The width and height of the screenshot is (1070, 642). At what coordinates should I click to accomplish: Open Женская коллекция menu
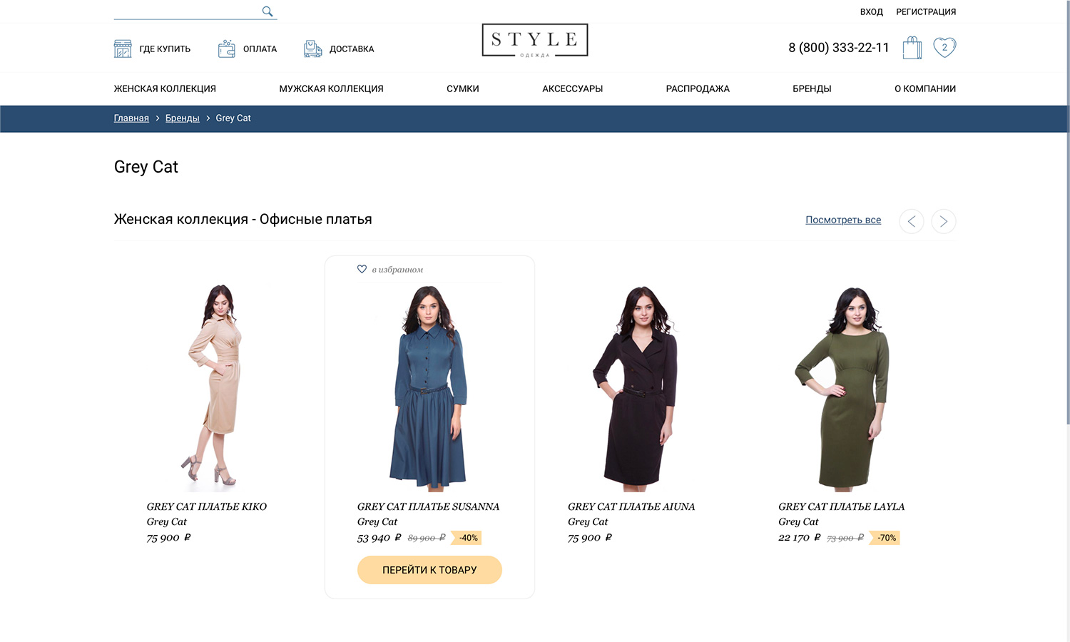pyautogui.click(x=165, y=88)
